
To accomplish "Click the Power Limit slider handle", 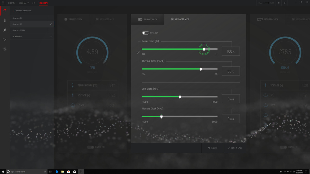I will (204, 49).
